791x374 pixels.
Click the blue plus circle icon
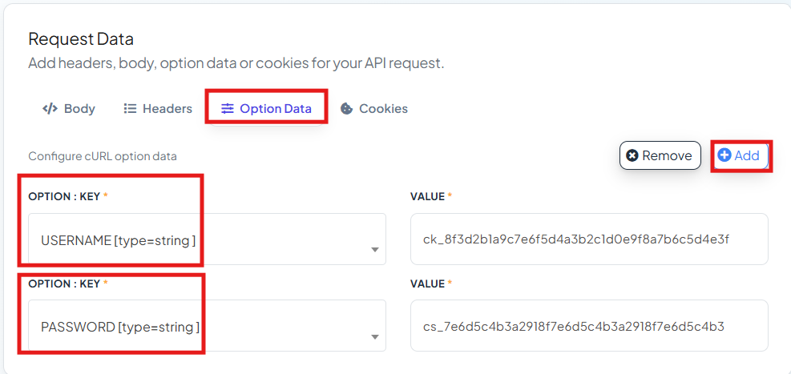(724, 155)
